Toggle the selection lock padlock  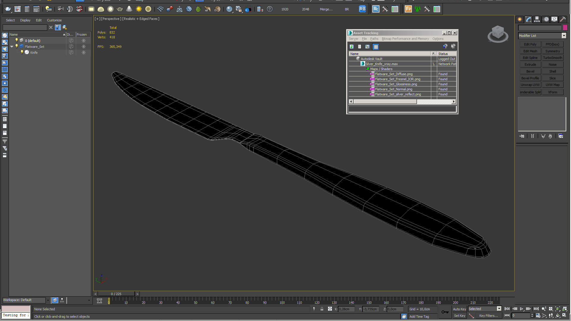[322, 309]
